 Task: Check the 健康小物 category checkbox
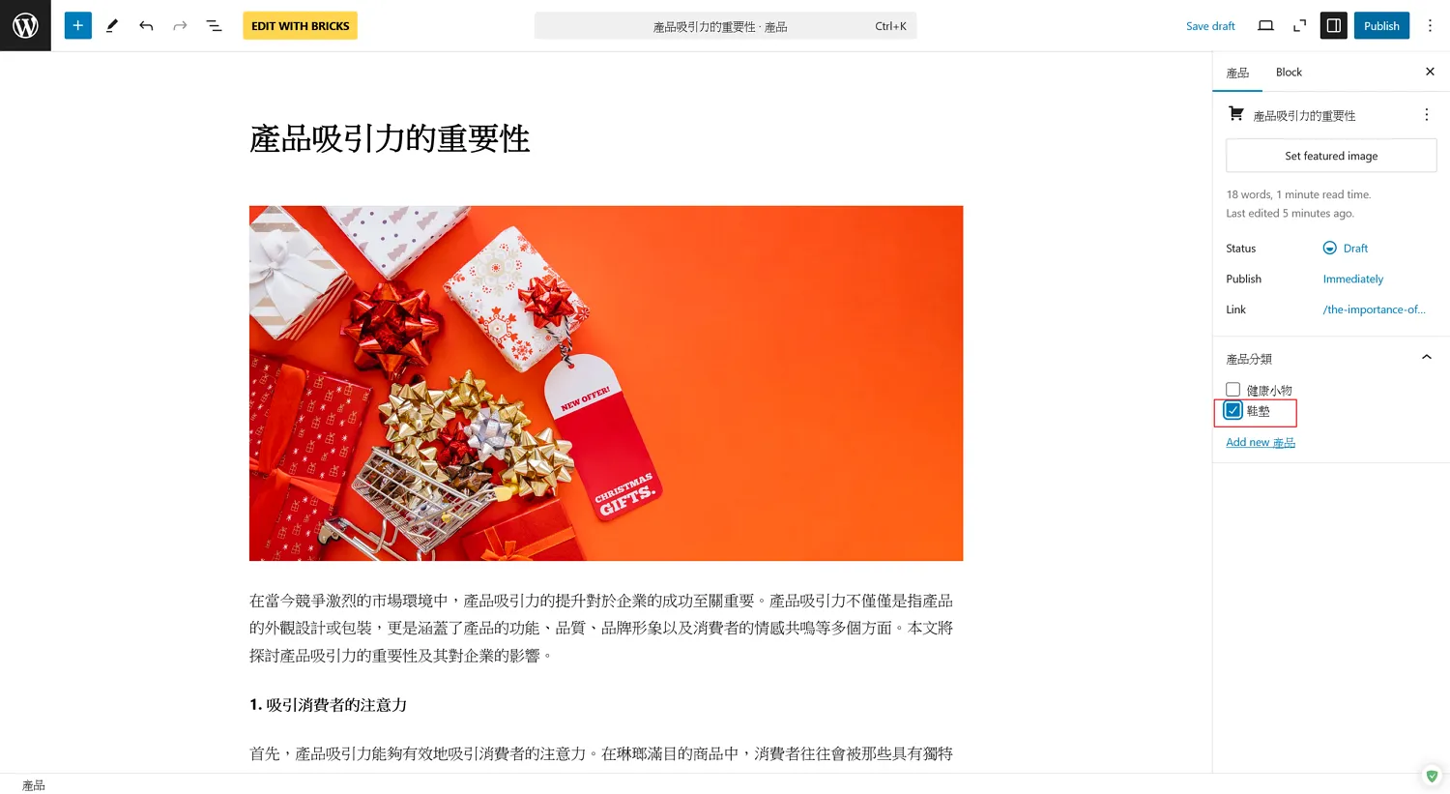[x=1232, y=390]
